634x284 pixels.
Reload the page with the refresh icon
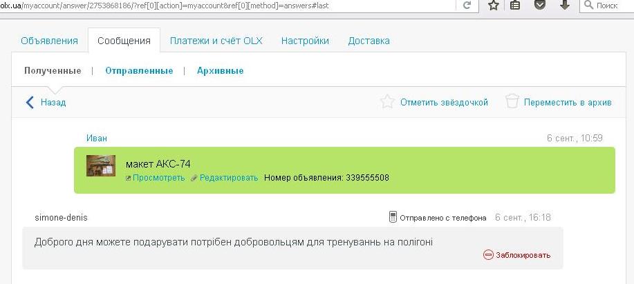(467, 6)
